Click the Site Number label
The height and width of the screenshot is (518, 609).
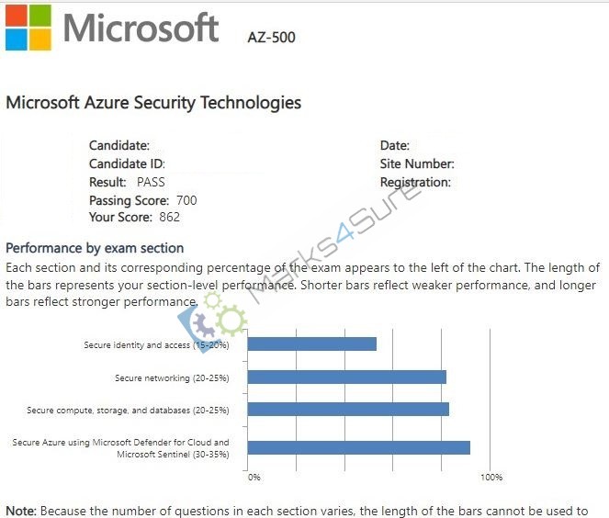(x=417, y=163)
